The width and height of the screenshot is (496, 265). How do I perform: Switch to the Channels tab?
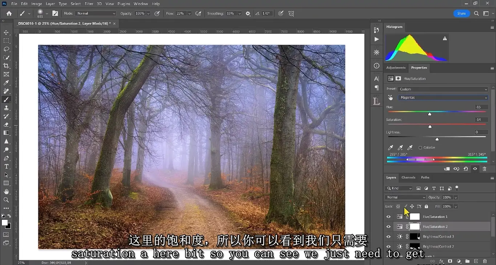408,177
